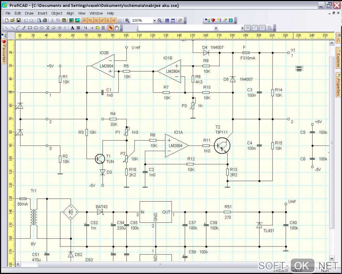Open the font size dropdown

point(242,28)
